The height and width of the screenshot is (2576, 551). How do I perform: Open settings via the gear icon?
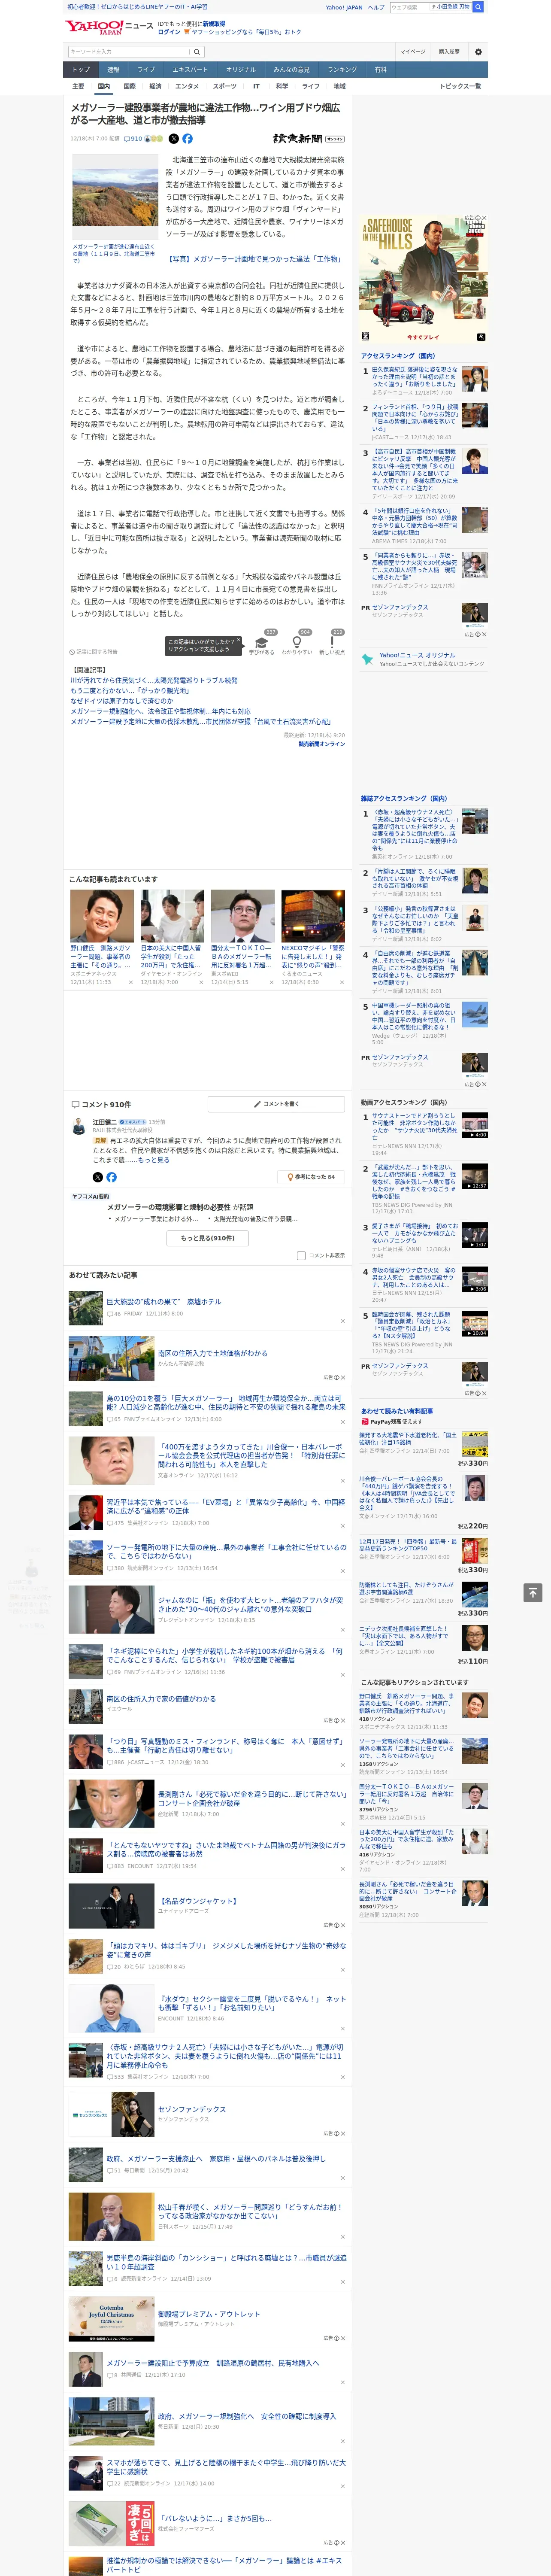tap(478, 51)
